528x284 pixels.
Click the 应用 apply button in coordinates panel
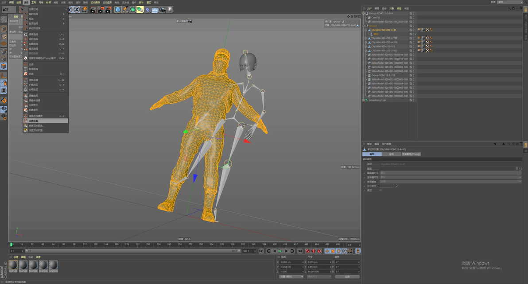click(x=347, y=277)
